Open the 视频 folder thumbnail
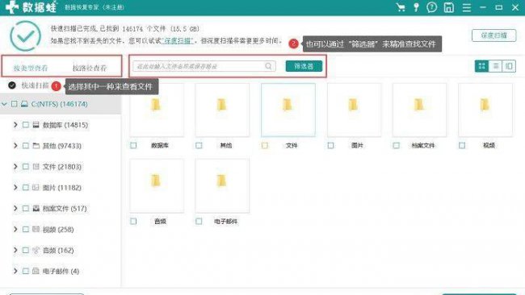Viewport: 525px width, 295px height. click(x=485, y=110)
